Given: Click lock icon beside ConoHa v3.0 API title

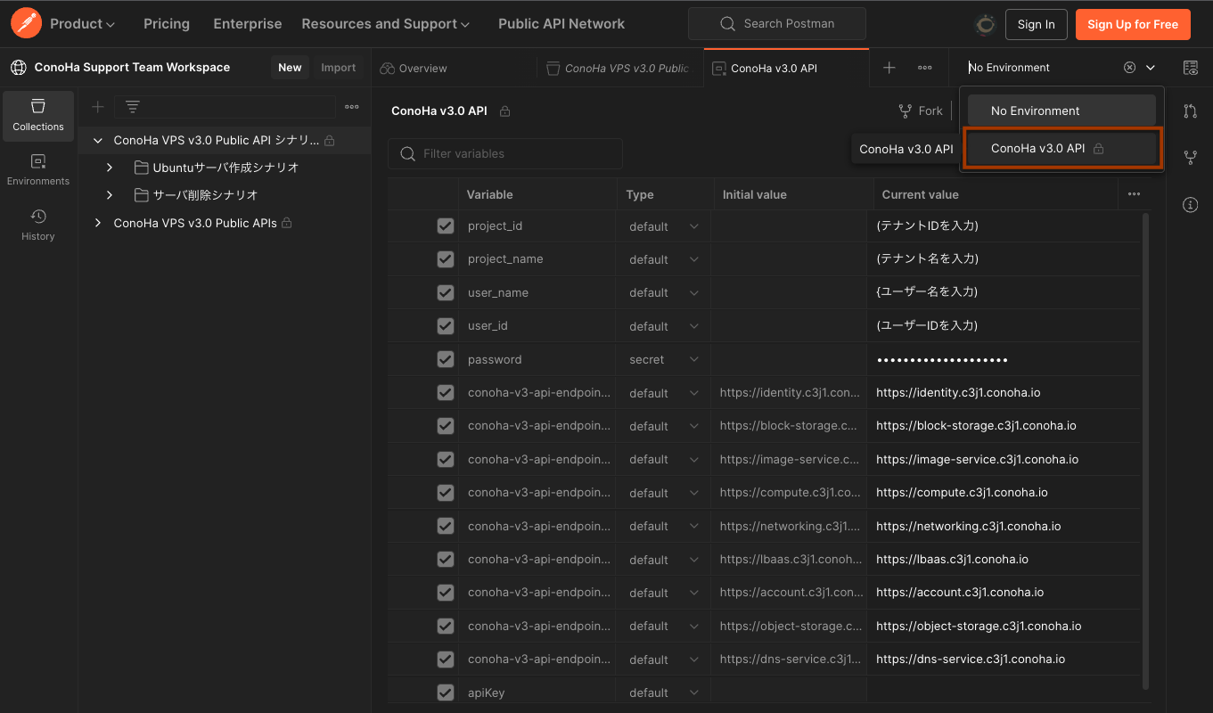Looking at the screenshot, I should click(x=504, y=111).
